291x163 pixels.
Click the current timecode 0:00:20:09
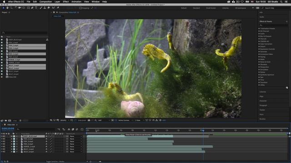click(8, 129)
